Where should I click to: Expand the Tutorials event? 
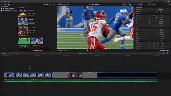2,11
